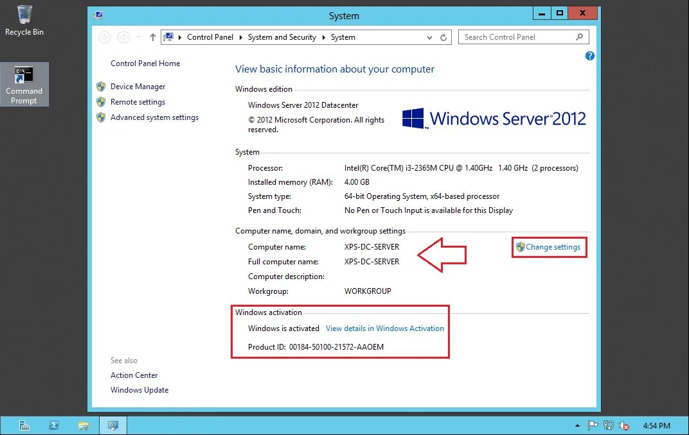Open address bar history dropdown

[429, 38]
